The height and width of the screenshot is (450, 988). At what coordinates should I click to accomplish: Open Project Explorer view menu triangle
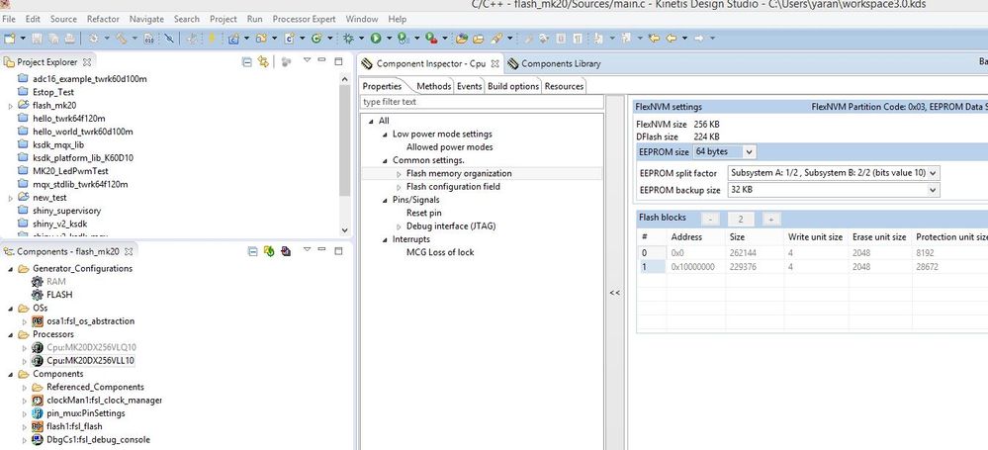307,61
